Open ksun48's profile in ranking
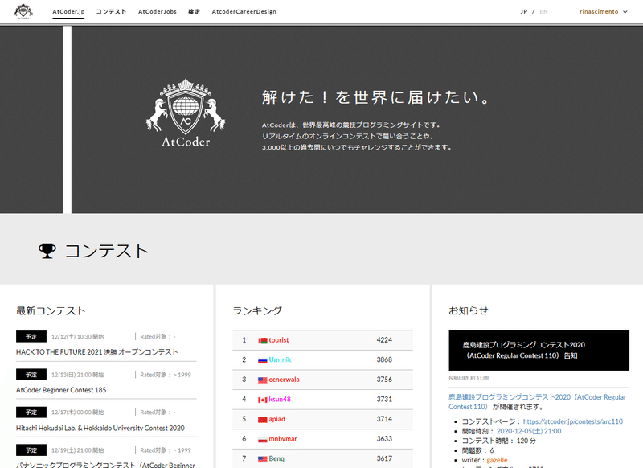643x468 pixels. tap(280, 399)
